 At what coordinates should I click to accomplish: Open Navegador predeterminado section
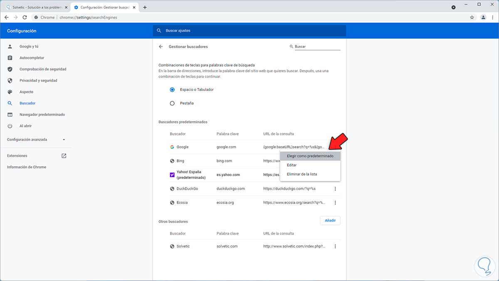point(42,114)
